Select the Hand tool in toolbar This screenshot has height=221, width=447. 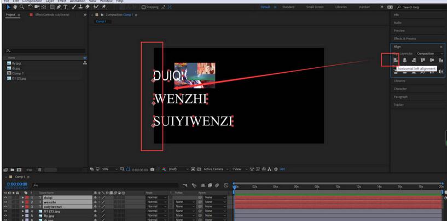[15, 7]
